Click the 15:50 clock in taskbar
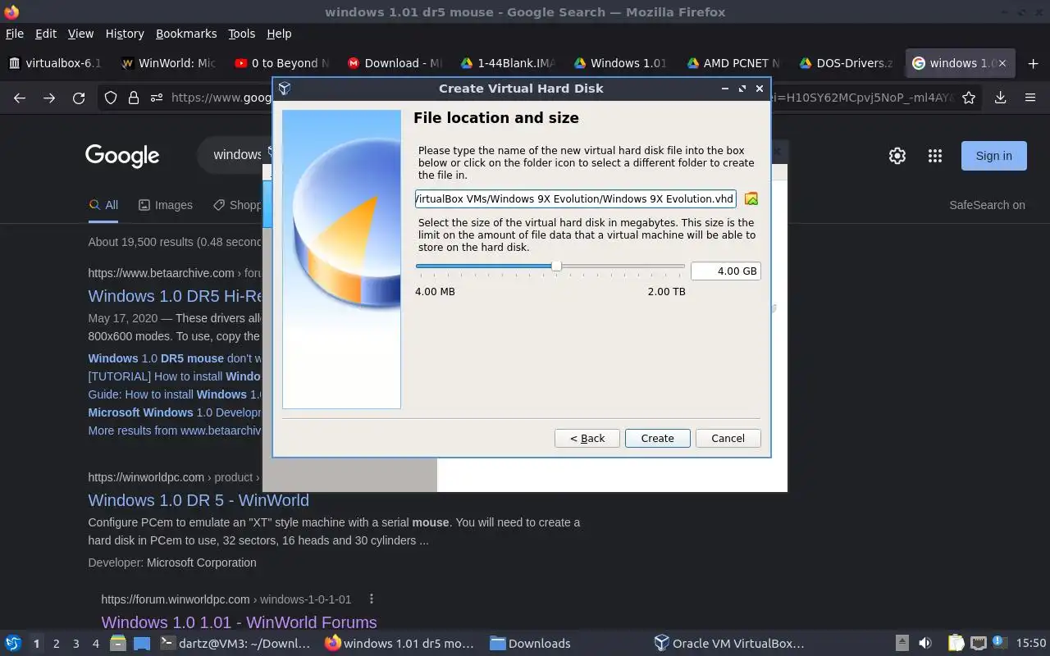 coord(1030,644)
